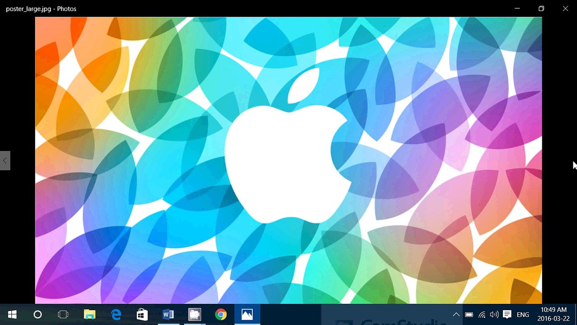Switch to the CamStudio taskbar app

(x=195, y=315)
